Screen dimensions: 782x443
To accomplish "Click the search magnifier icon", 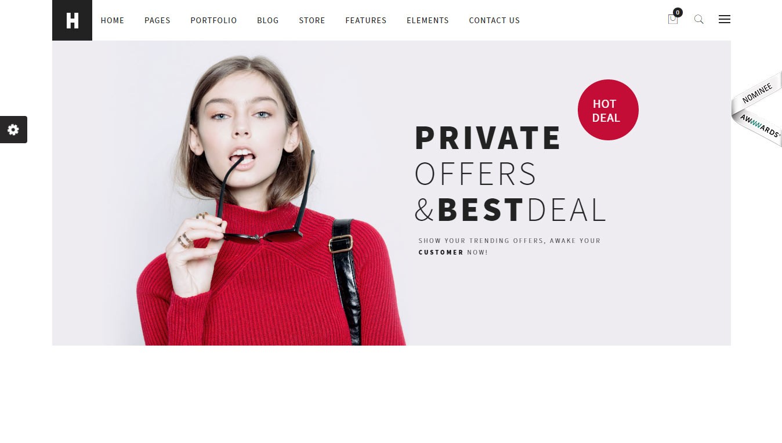I will (698, 19).
